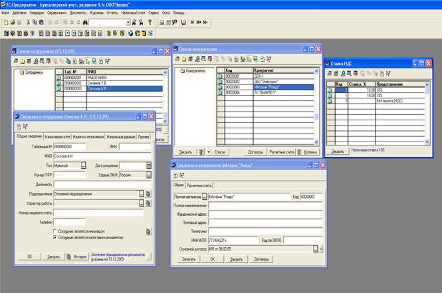Image resolution: width=442 pixels, height=293 pixels.
Task: Click first toolbar icon in Ставки НДС window
Action: (330, 73)
